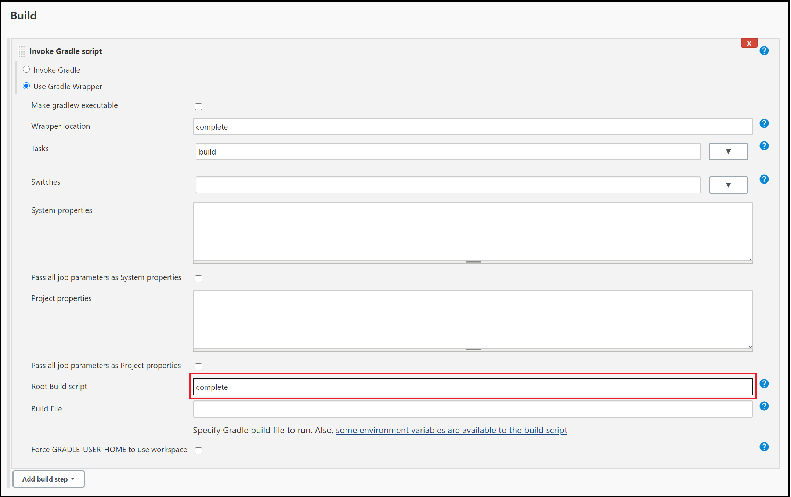Check Pass all job parameters as Project properties
The width and height of the screenshot is (791, 497).
(x=198, y=366)
